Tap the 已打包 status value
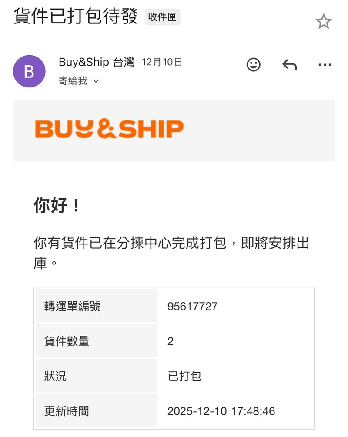Viewport: 348px width, 437px height. tap(184, 376)
